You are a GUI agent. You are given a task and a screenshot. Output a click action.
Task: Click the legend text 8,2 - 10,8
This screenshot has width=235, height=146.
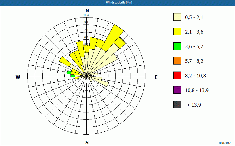click(195, 76)
